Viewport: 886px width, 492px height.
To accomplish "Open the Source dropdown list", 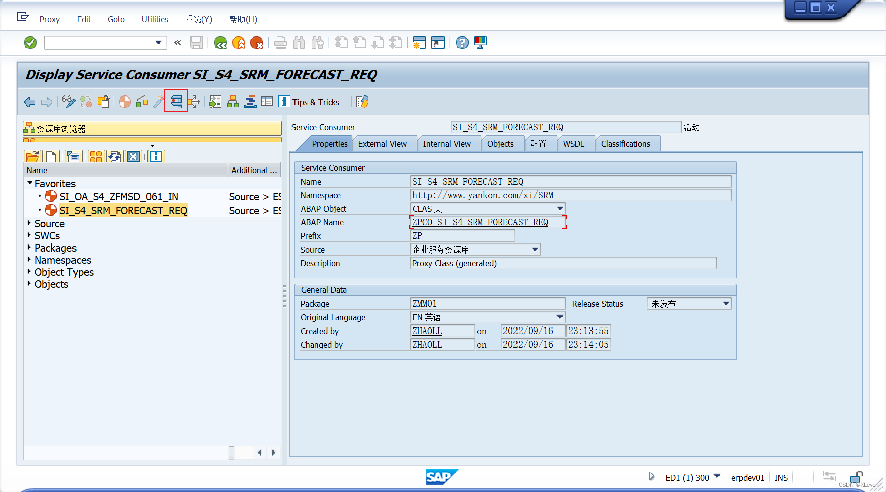I will [535, 249].
